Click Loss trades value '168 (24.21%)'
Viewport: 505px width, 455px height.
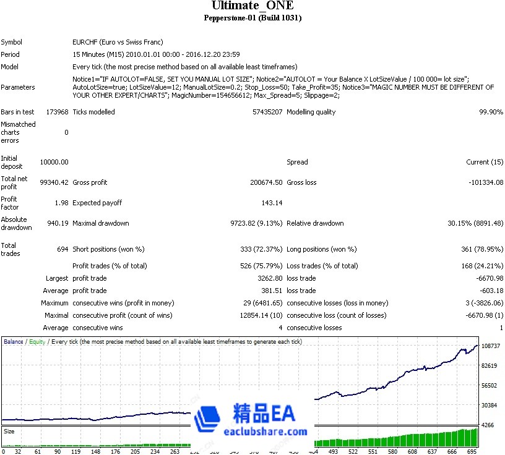pos(482,266)
